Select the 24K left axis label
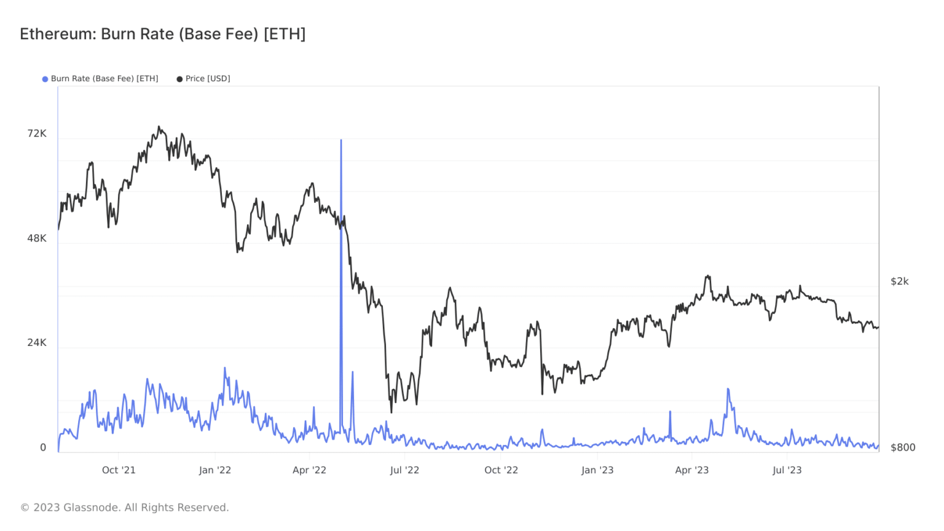Viewport: 944px width, 531px height. click(37, 343)
